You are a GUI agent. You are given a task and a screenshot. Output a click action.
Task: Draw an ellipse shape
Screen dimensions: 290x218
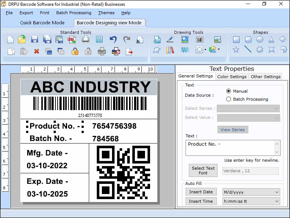(259, 40)
